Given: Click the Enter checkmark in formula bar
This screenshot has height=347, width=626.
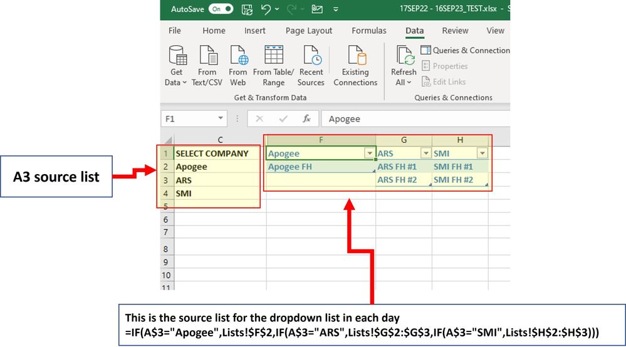Looking at the screenshot, I should click(x=283, y=118).
